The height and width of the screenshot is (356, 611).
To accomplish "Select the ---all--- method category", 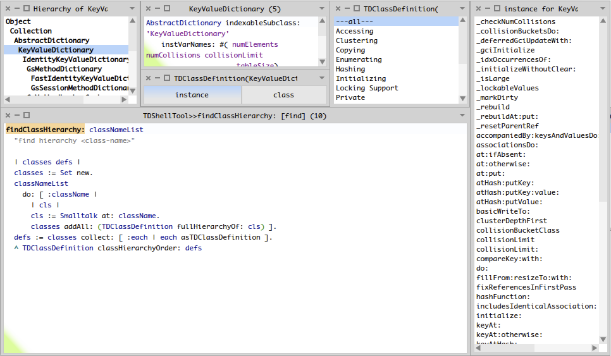I will [397, 21].
